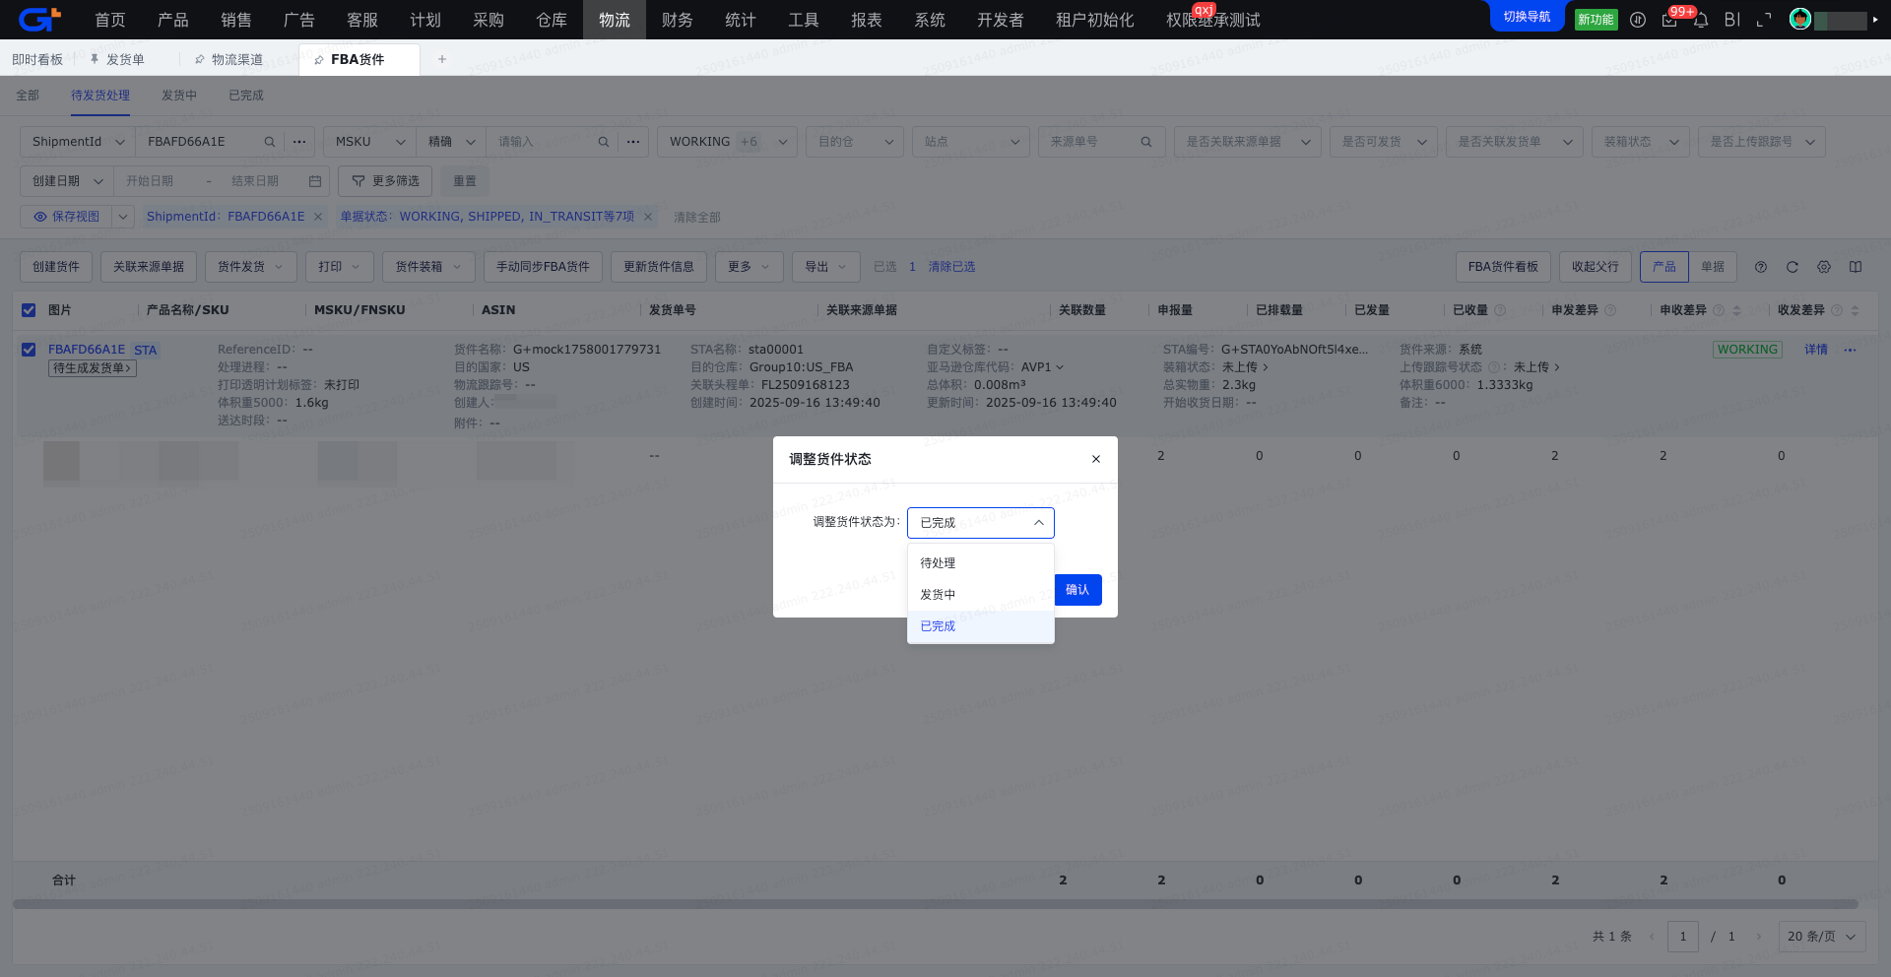Switch to the 全部 status tab

28,96
